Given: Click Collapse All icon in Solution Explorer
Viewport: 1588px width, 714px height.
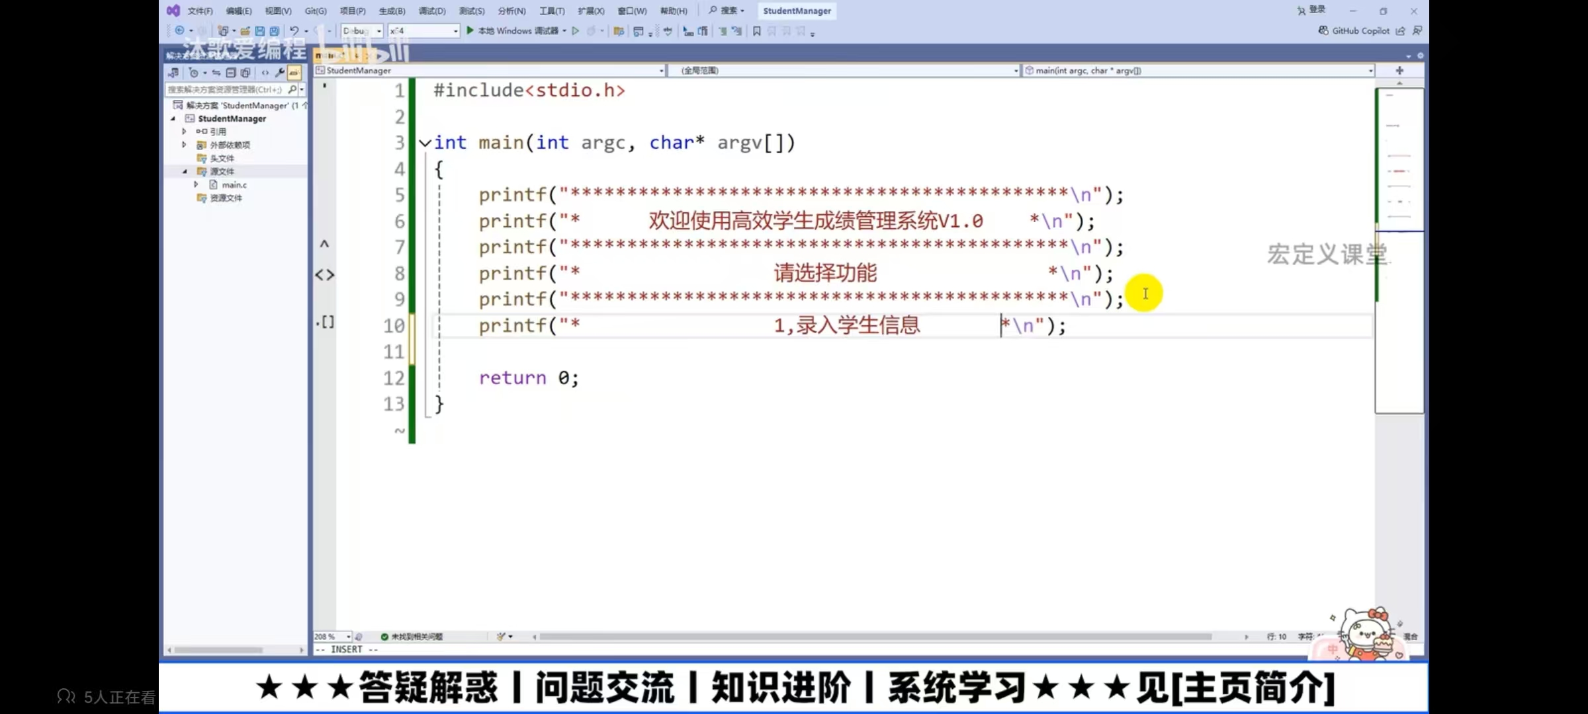Looking at the screenshot, I should (231, 73).
